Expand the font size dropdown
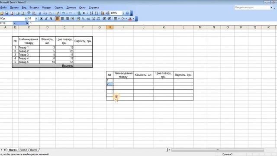The image size is (277, 156). tap(36, 19)
